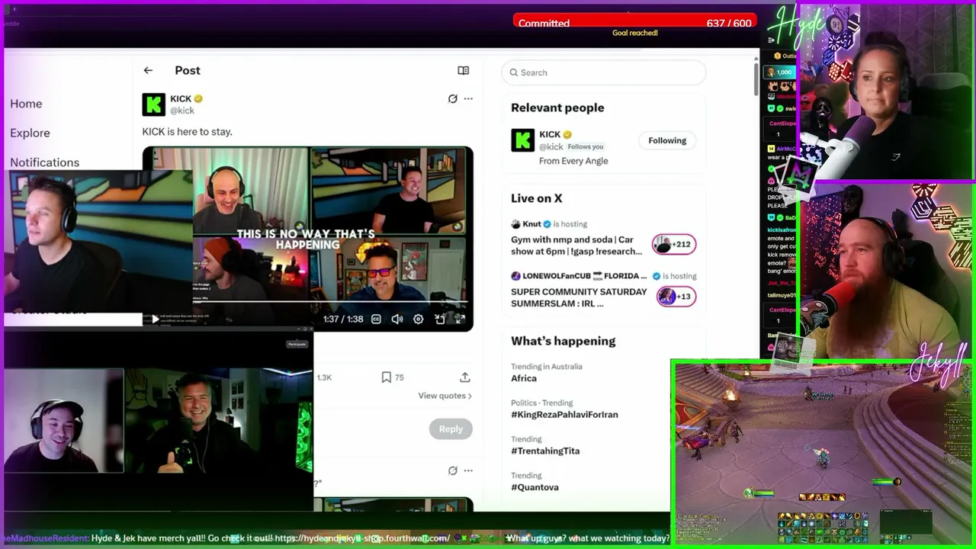Click the "Relevant people" heading
Viewport: 976px width, 549px height.
(x=557, y=108)
